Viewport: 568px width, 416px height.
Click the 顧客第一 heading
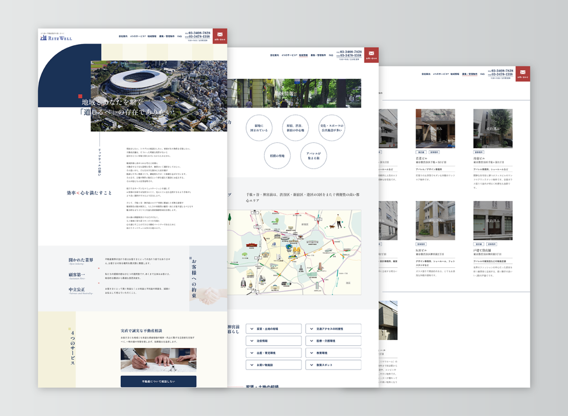coord(77,275)
